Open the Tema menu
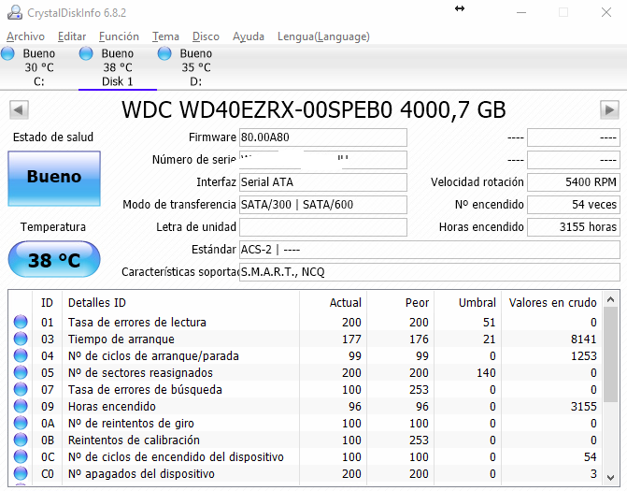The height and width of the screenshot is (491, 627). [165, 36]
